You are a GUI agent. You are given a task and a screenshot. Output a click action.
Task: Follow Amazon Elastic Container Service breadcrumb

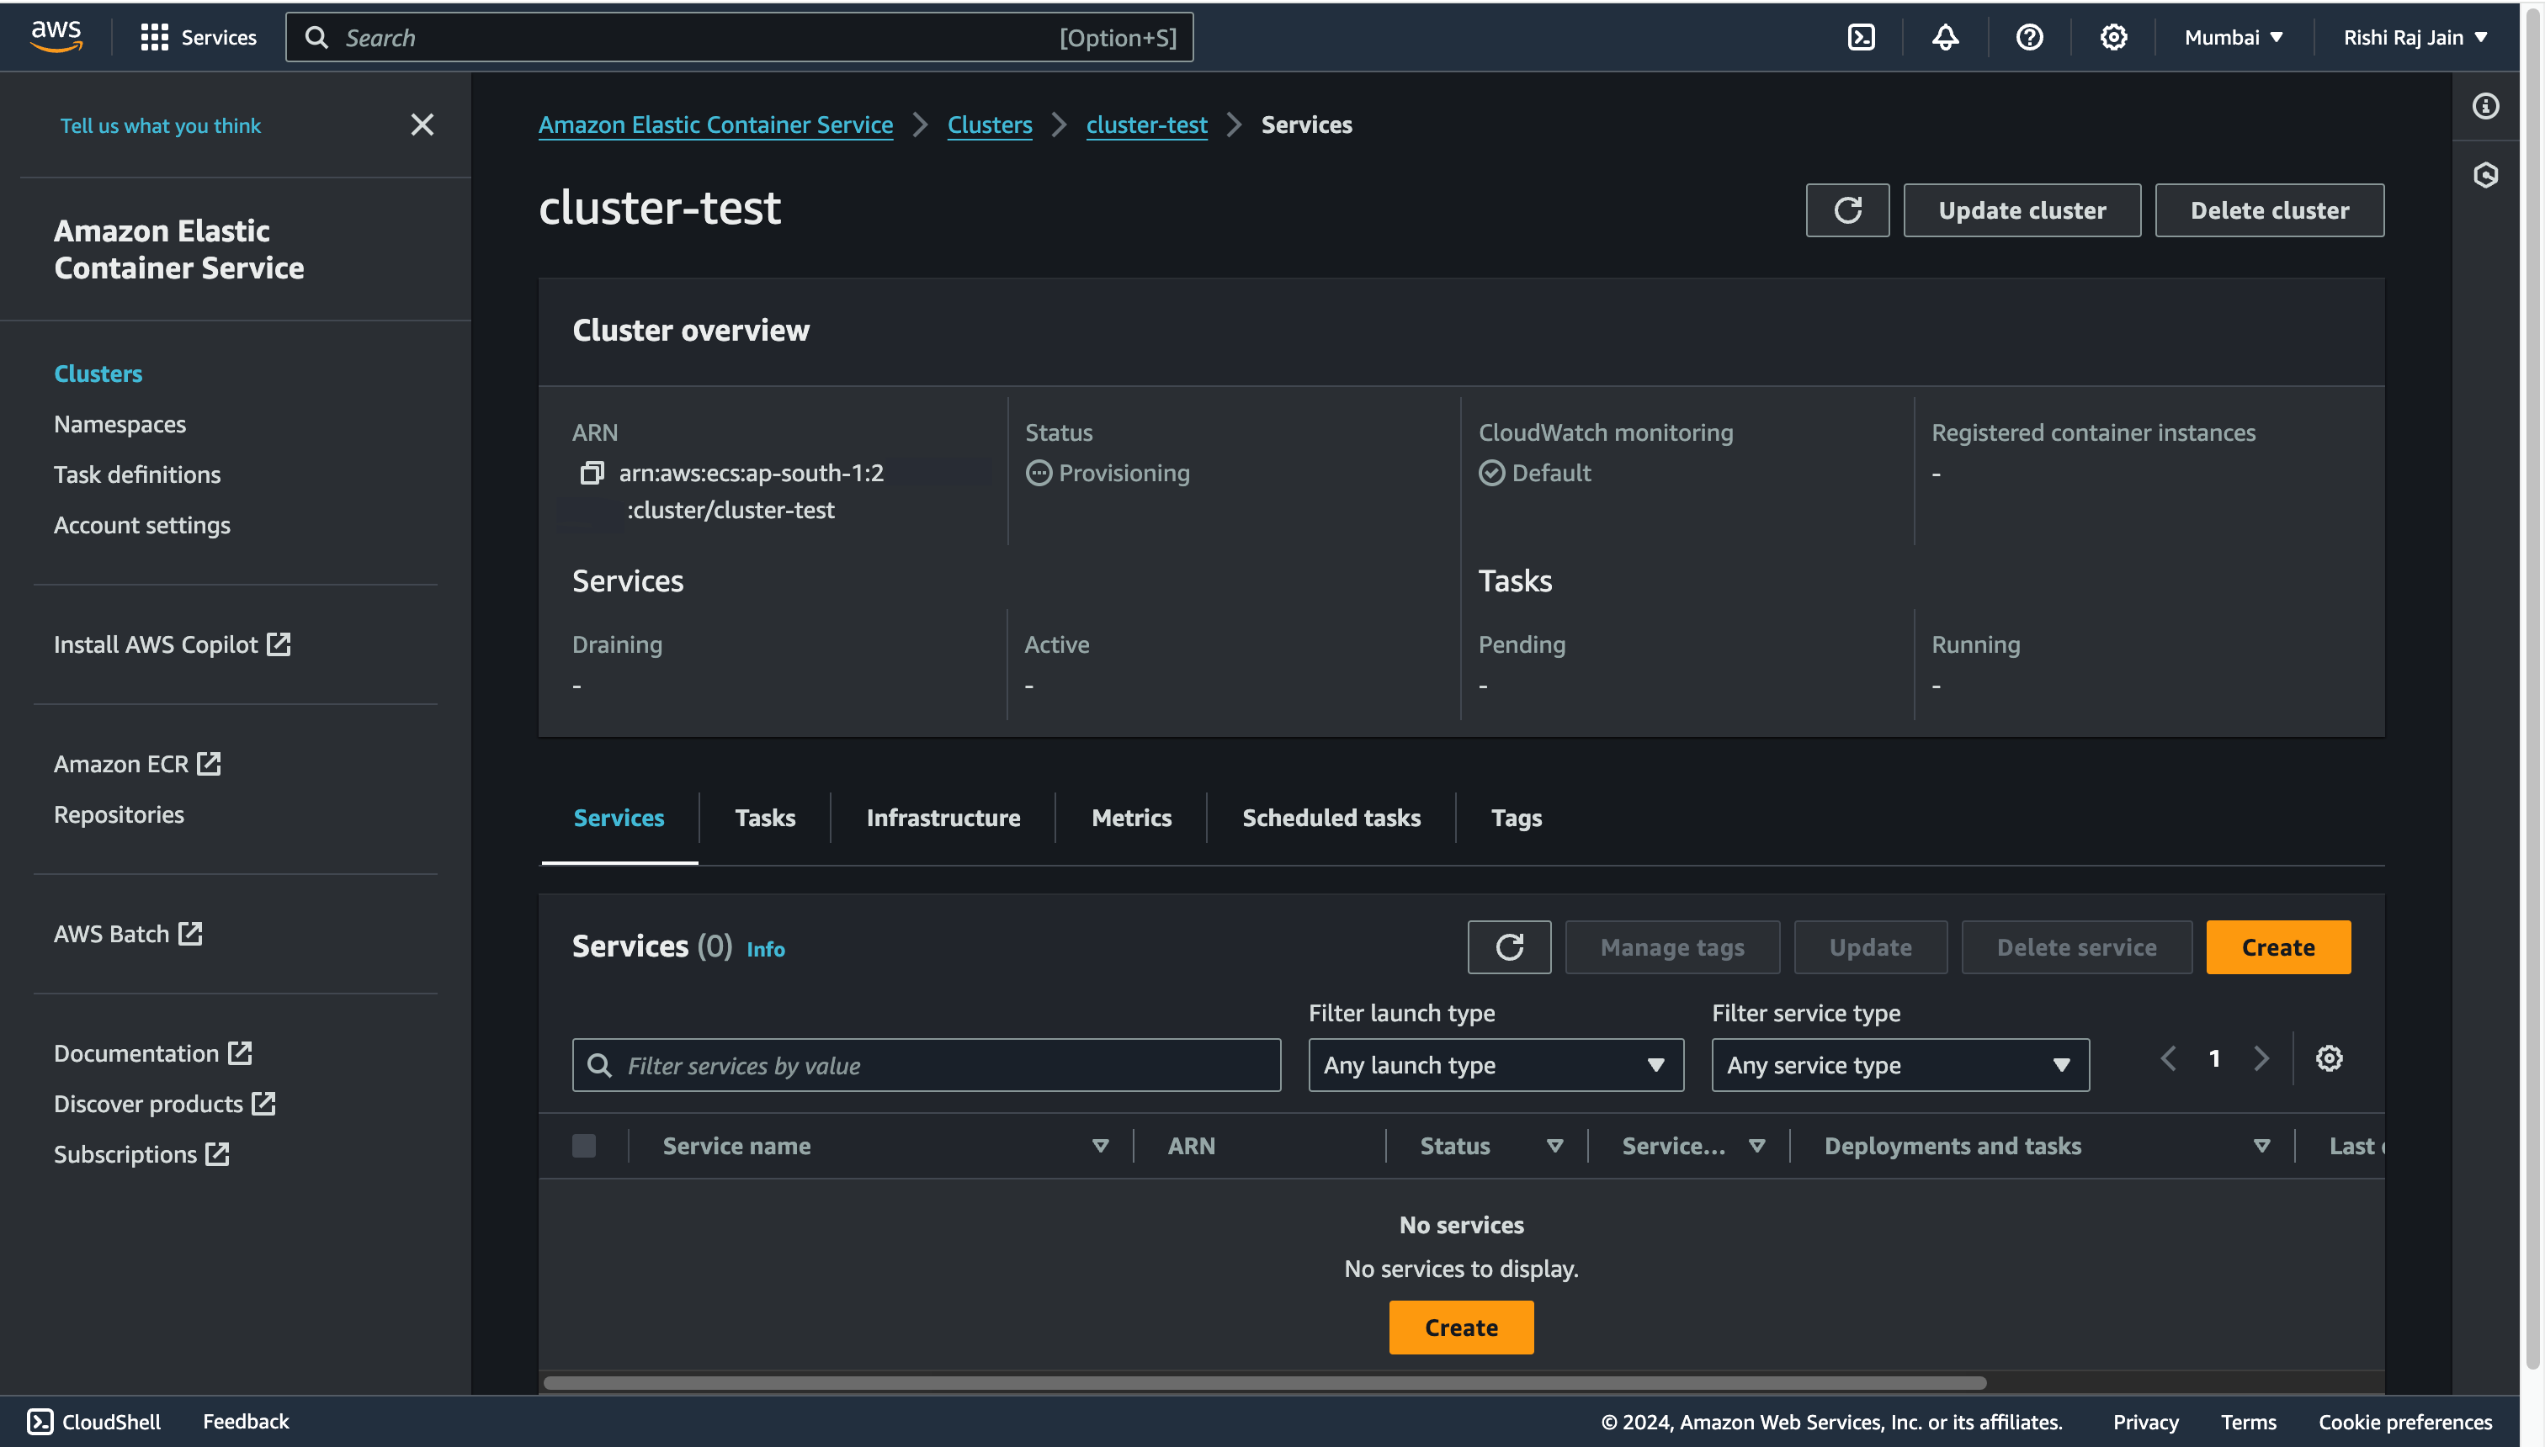point(715,125)
